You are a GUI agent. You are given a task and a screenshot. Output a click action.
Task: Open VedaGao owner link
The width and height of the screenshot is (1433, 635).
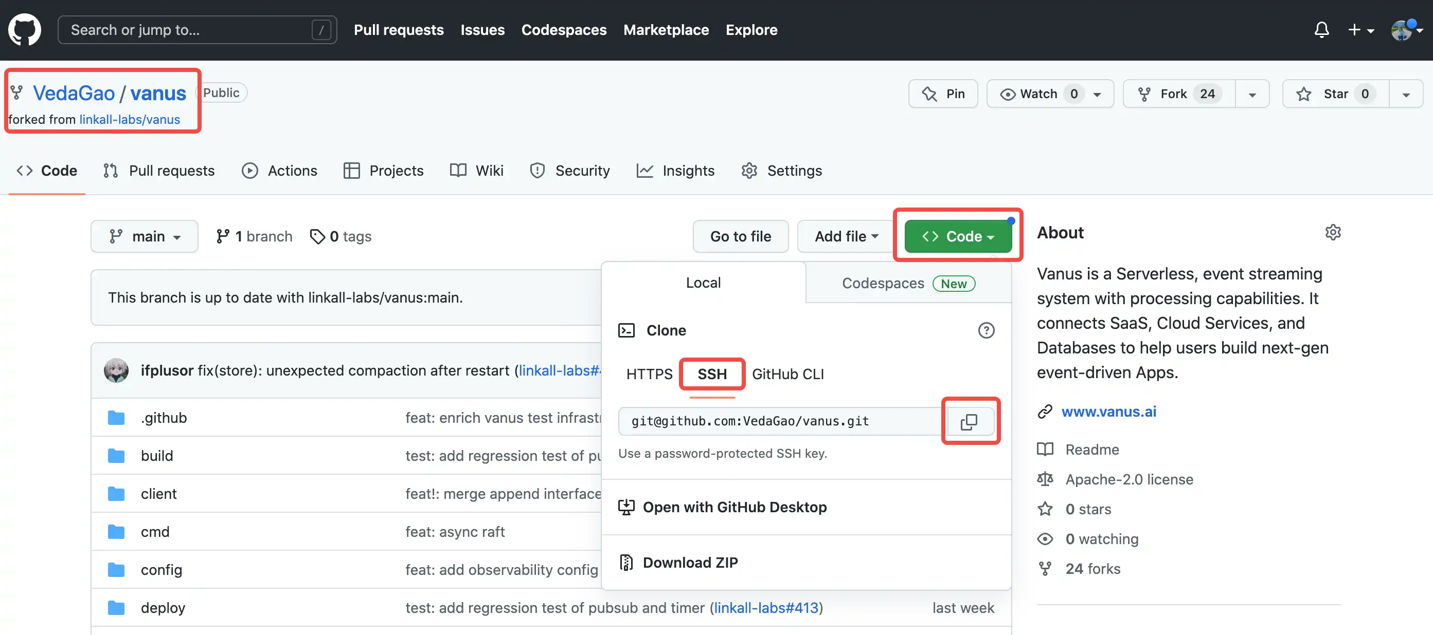pos(74,94)
